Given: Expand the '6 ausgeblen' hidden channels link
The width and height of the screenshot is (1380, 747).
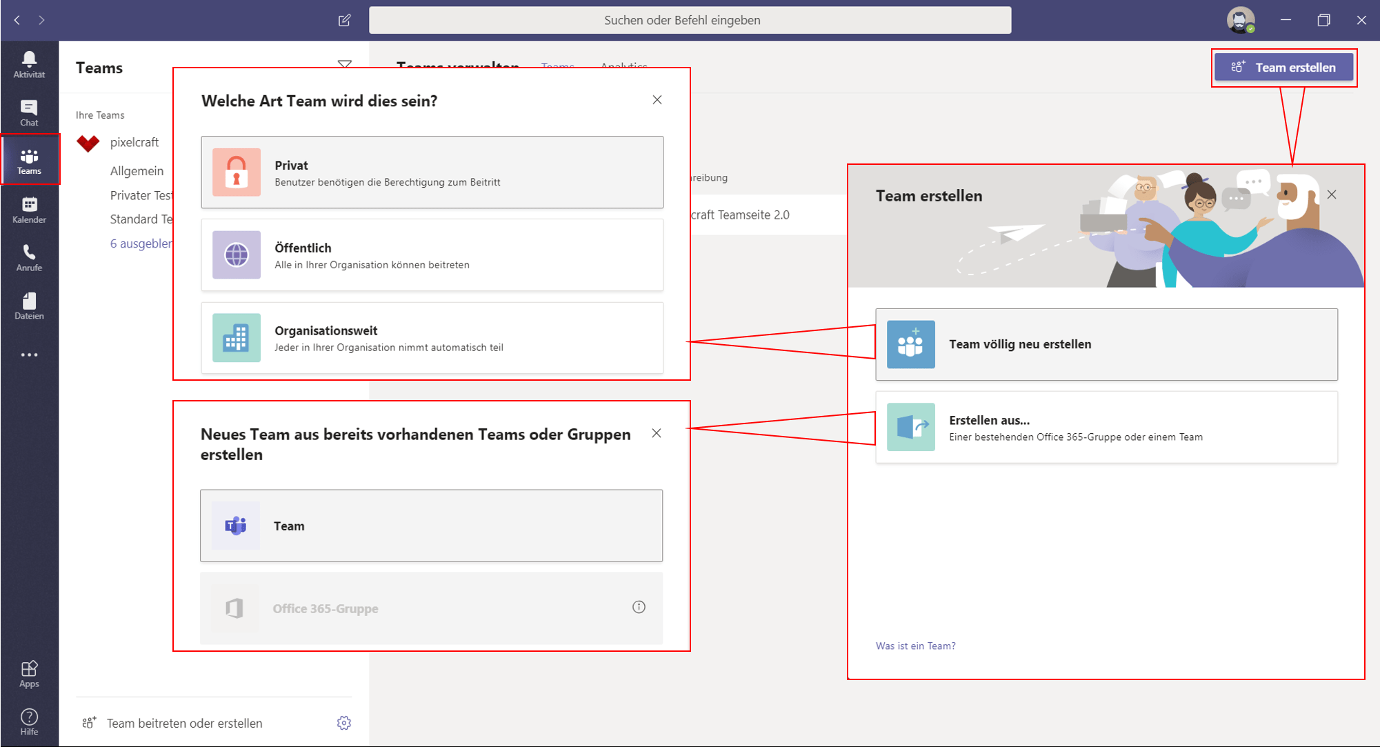Looking at the screenshot, I should coord(141,243).
